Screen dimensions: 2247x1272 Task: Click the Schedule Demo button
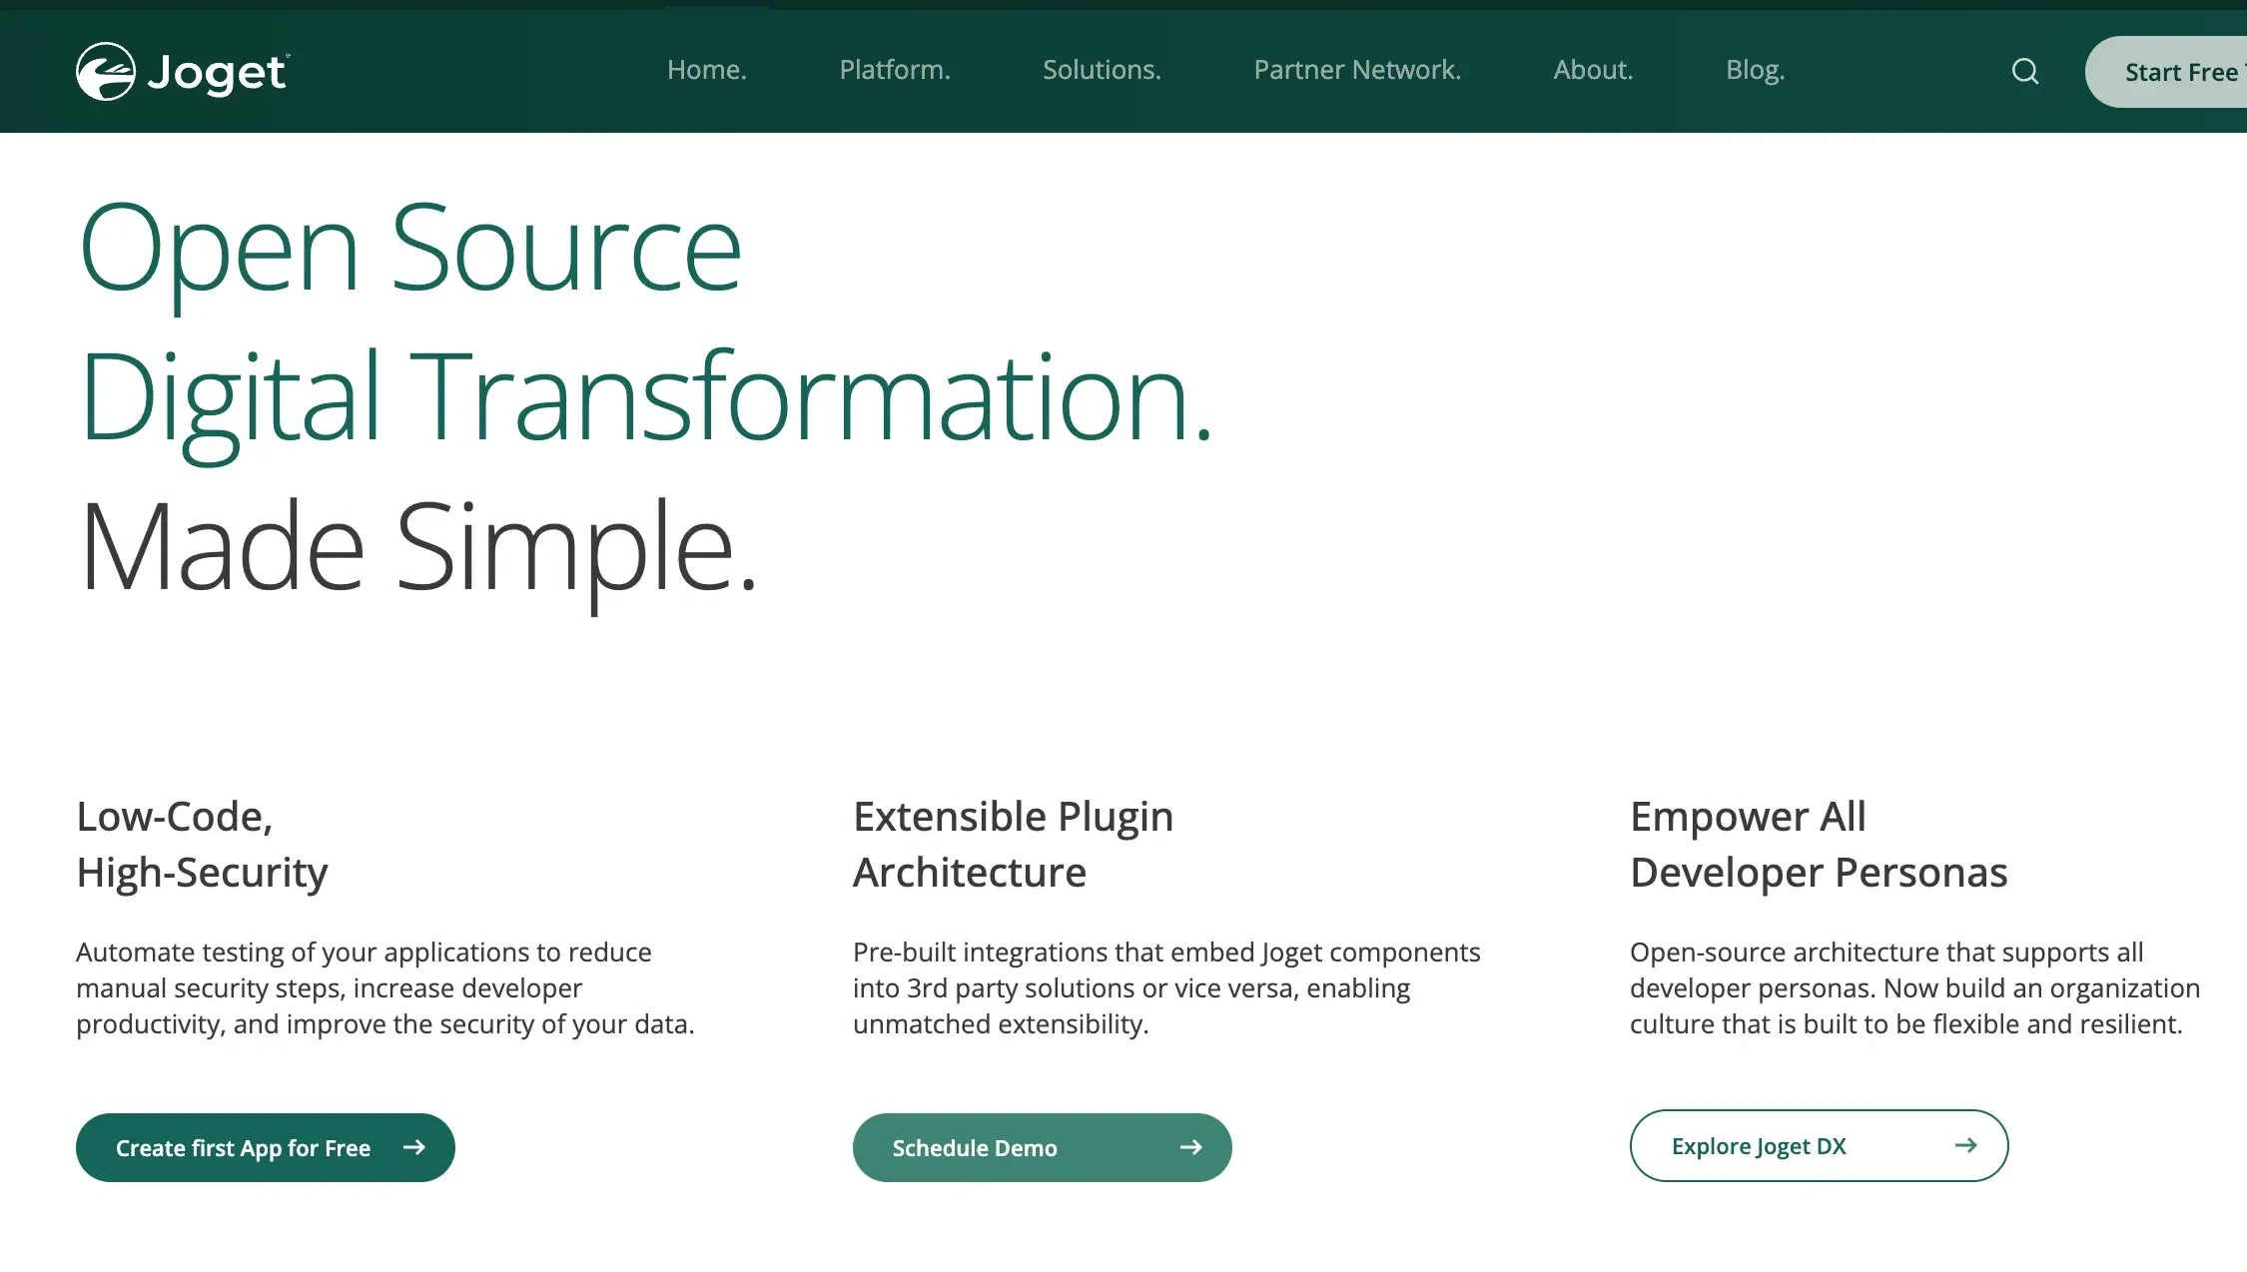pyautogui.click(x=1043, y=1148)
